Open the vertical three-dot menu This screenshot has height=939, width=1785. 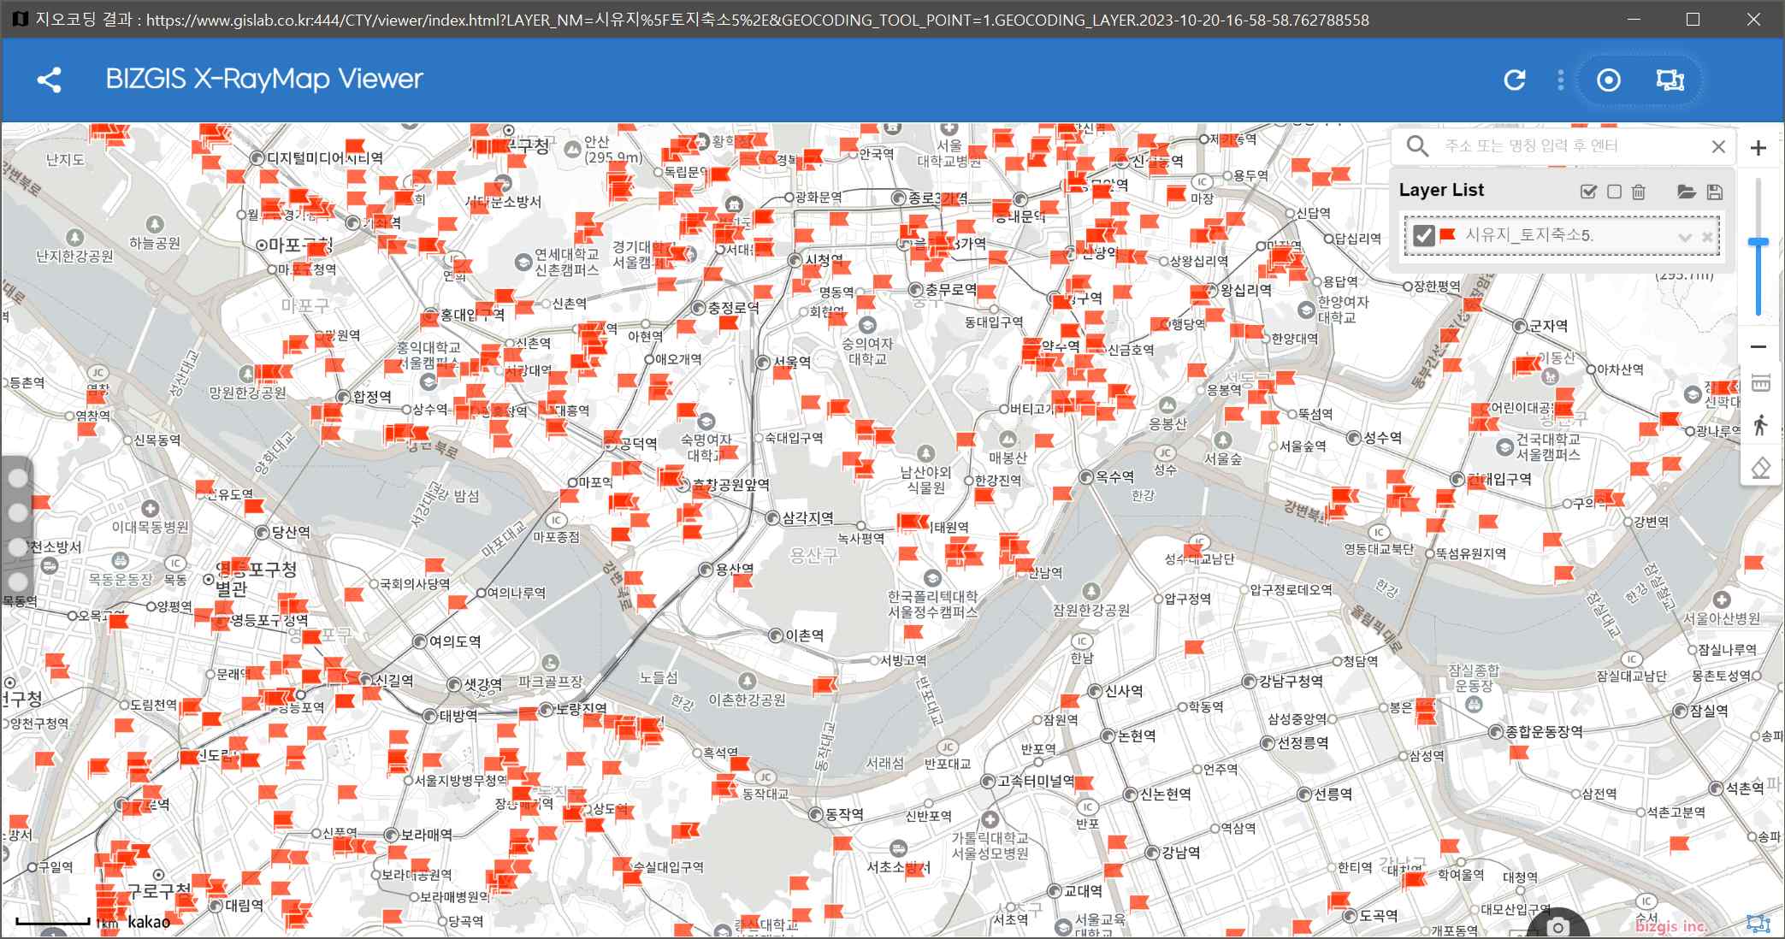click(1561, 80)
